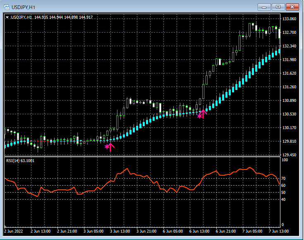Click the 130.170 price scale label

click(x=289, y=128)
